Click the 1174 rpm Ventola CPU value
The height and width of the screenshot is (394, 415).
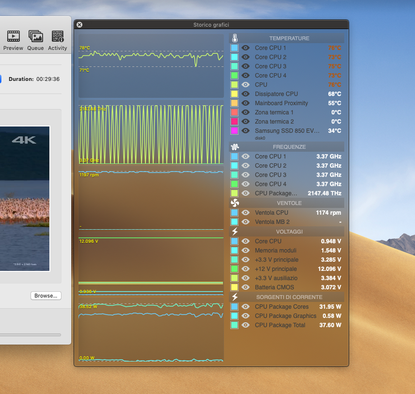coord(328,213)
